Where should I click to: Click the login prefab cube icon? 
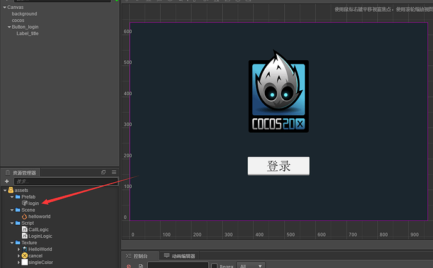pos(24,203)
